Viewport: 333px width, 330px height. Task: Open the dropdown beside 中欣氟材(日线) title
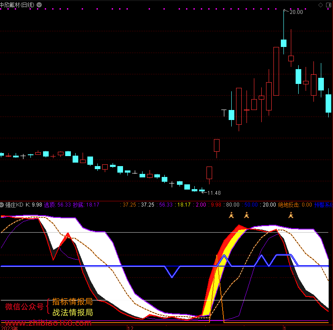pos(39,5)
